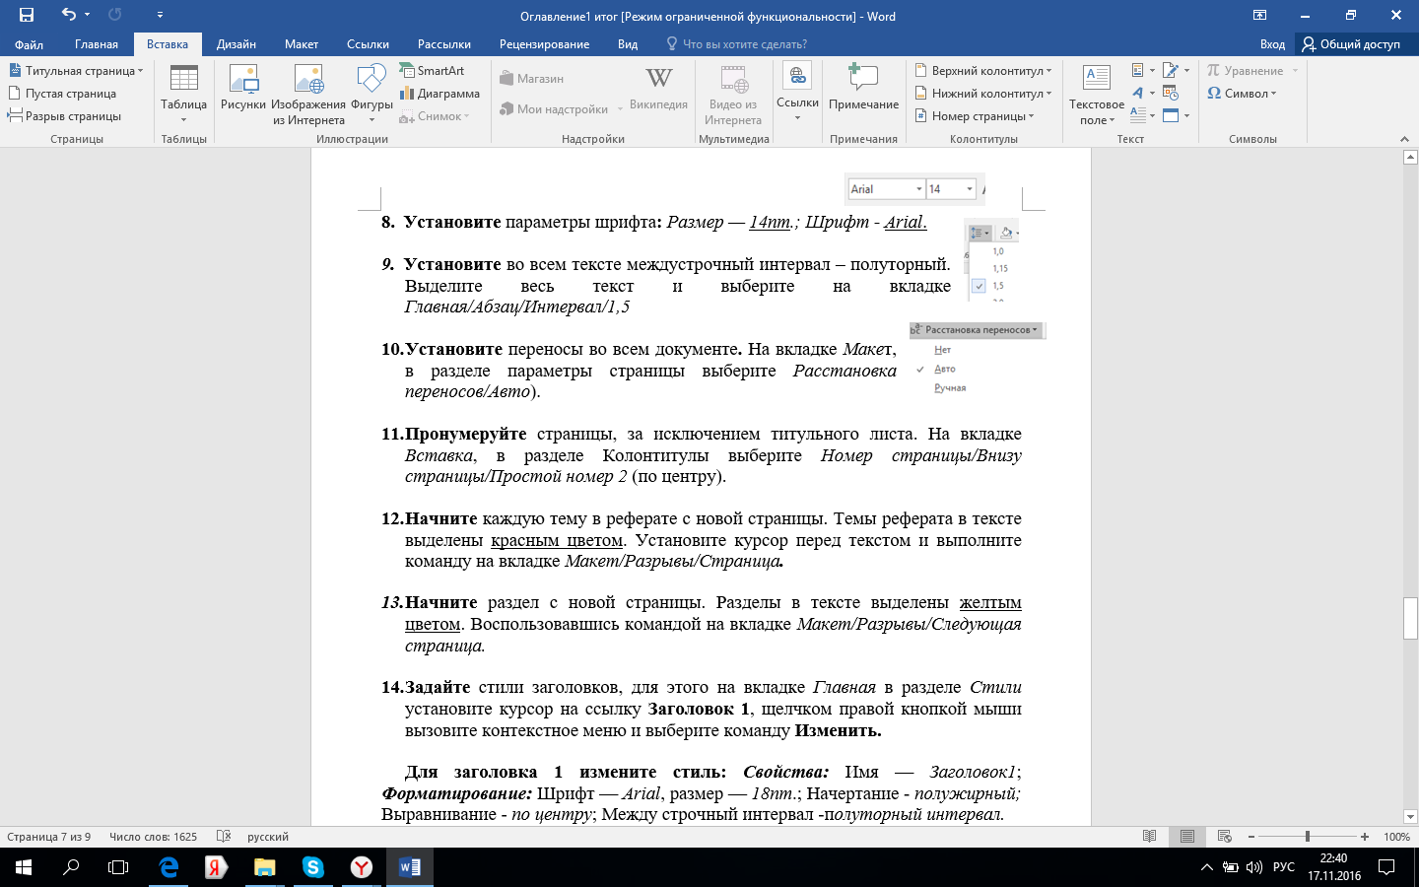Switch to the Ссылки ribbon tab

tap(368, 44)
